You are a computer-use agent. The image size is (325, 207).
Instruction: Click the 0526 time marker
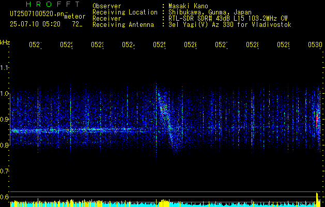click(x=190, y=45)
